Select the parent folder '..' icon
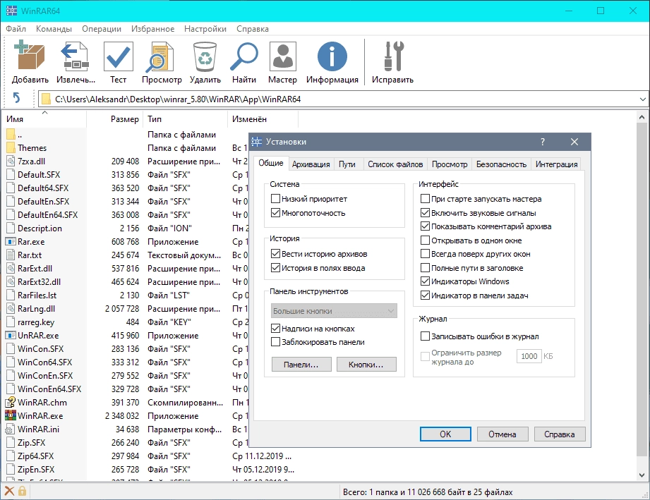 click(x=11, y=135)
